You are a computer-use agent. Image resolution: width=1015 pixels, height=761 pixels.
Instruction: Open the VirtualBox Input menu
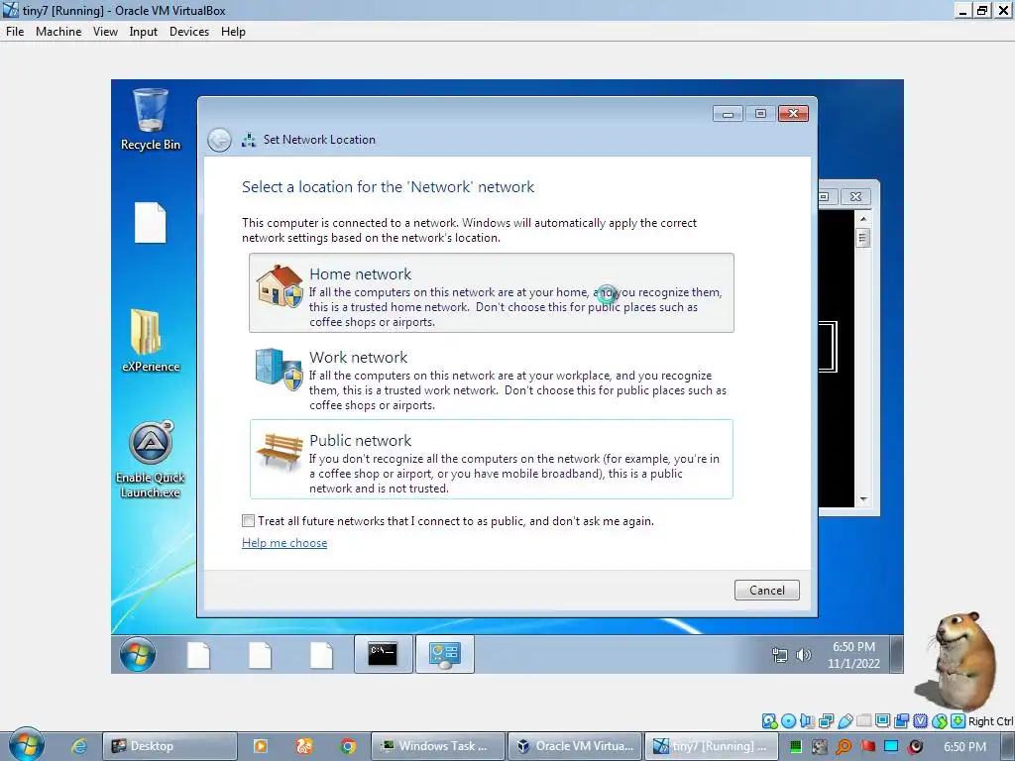coord(143,32)
